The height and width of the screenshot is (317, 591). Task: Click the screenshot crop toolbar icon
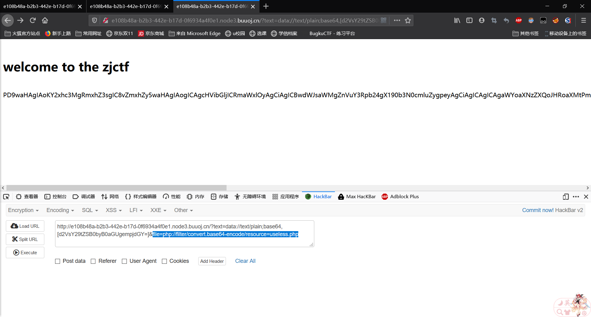pos(494,20)
